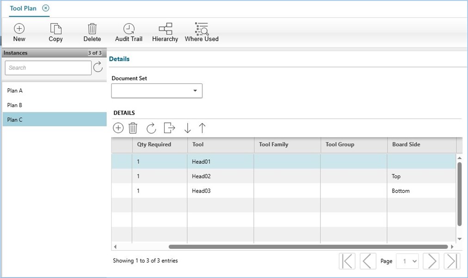
Task: Open Where Used lookup
Action: [x=202, y=29]
